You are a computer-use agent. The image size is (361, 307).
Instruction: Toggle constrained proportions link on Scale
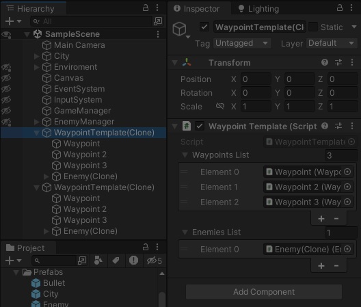point(220,106)
